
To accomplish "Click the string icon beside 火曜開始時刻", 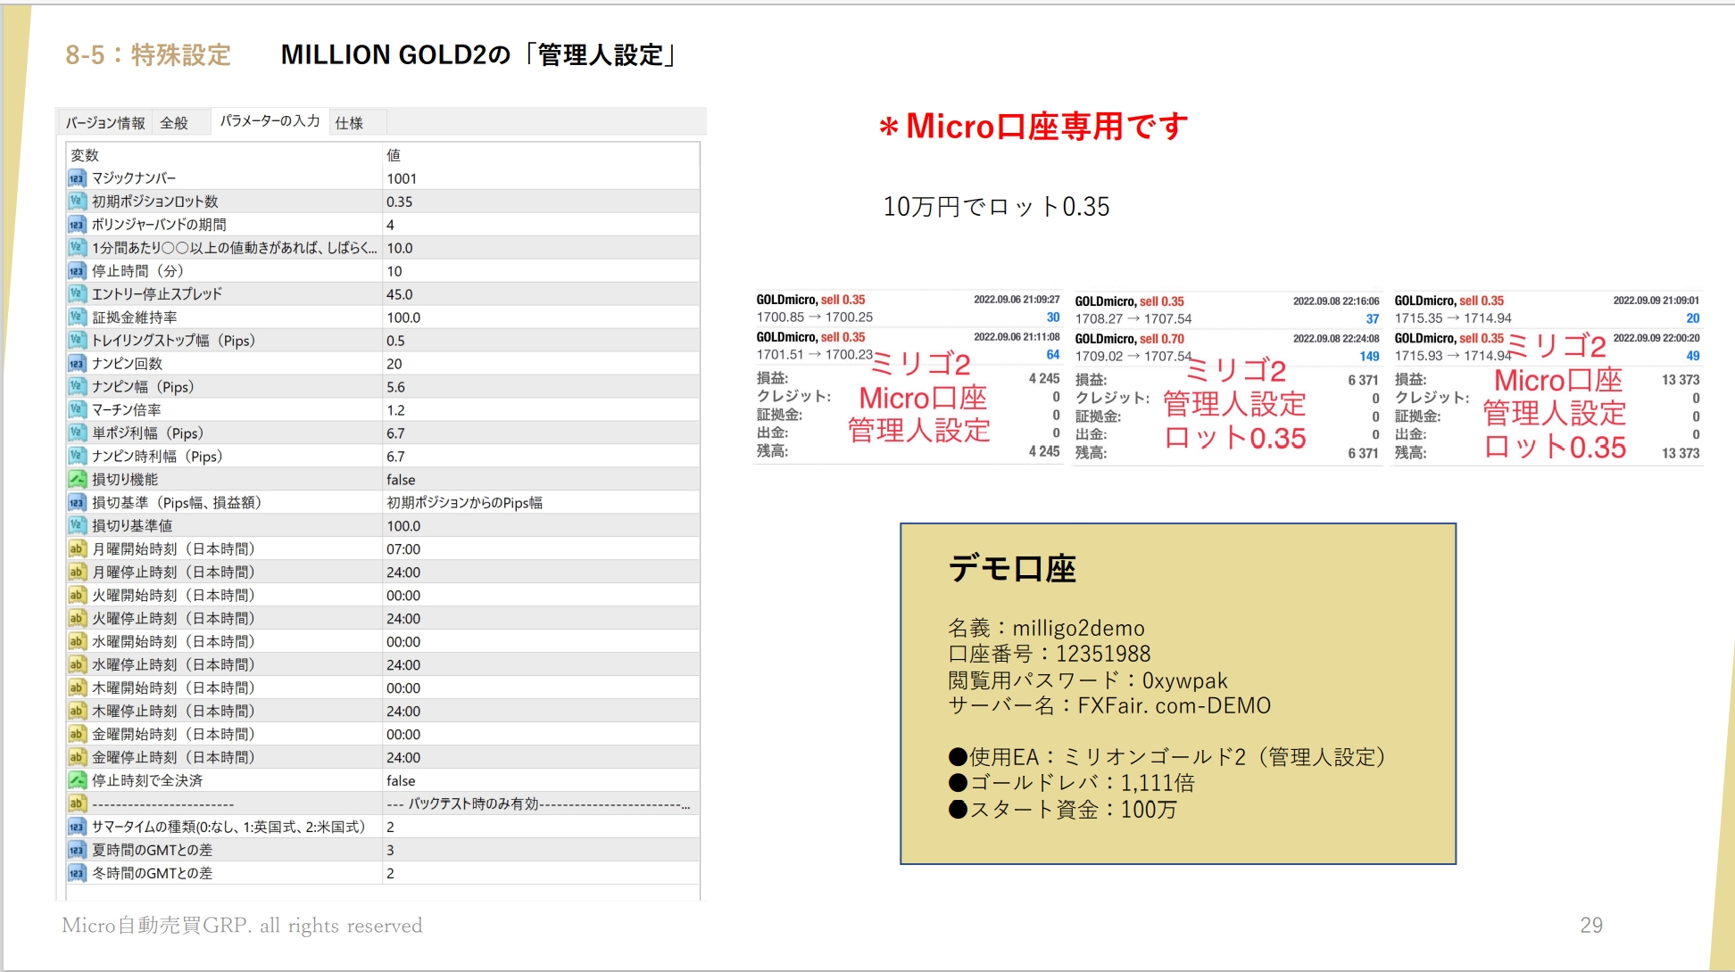I will tap(77, 596).
